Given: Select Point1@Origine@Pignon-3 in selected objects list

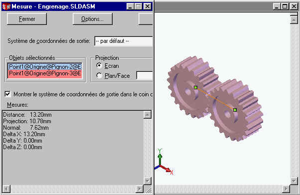Looking at the screenshot, I should click(45, 73).
